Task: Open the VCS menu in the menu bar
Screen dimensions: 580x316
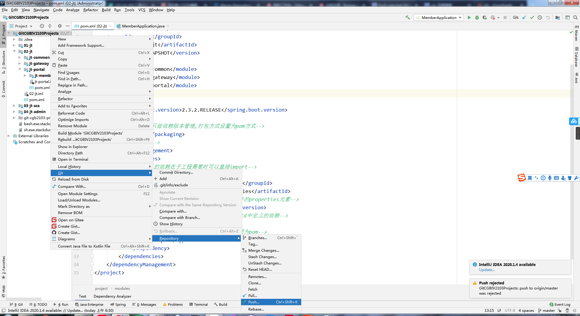Action: (x=142, y=10)
